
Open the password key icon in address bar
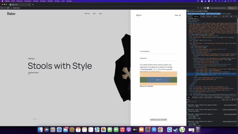point(198,8)
